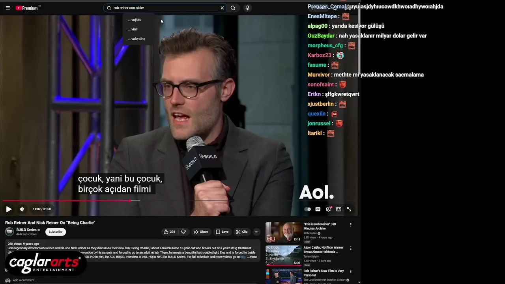Viewport: 505px width, 284px height.
Task: Save the video to a playlist
Action: tap(222, 232)
